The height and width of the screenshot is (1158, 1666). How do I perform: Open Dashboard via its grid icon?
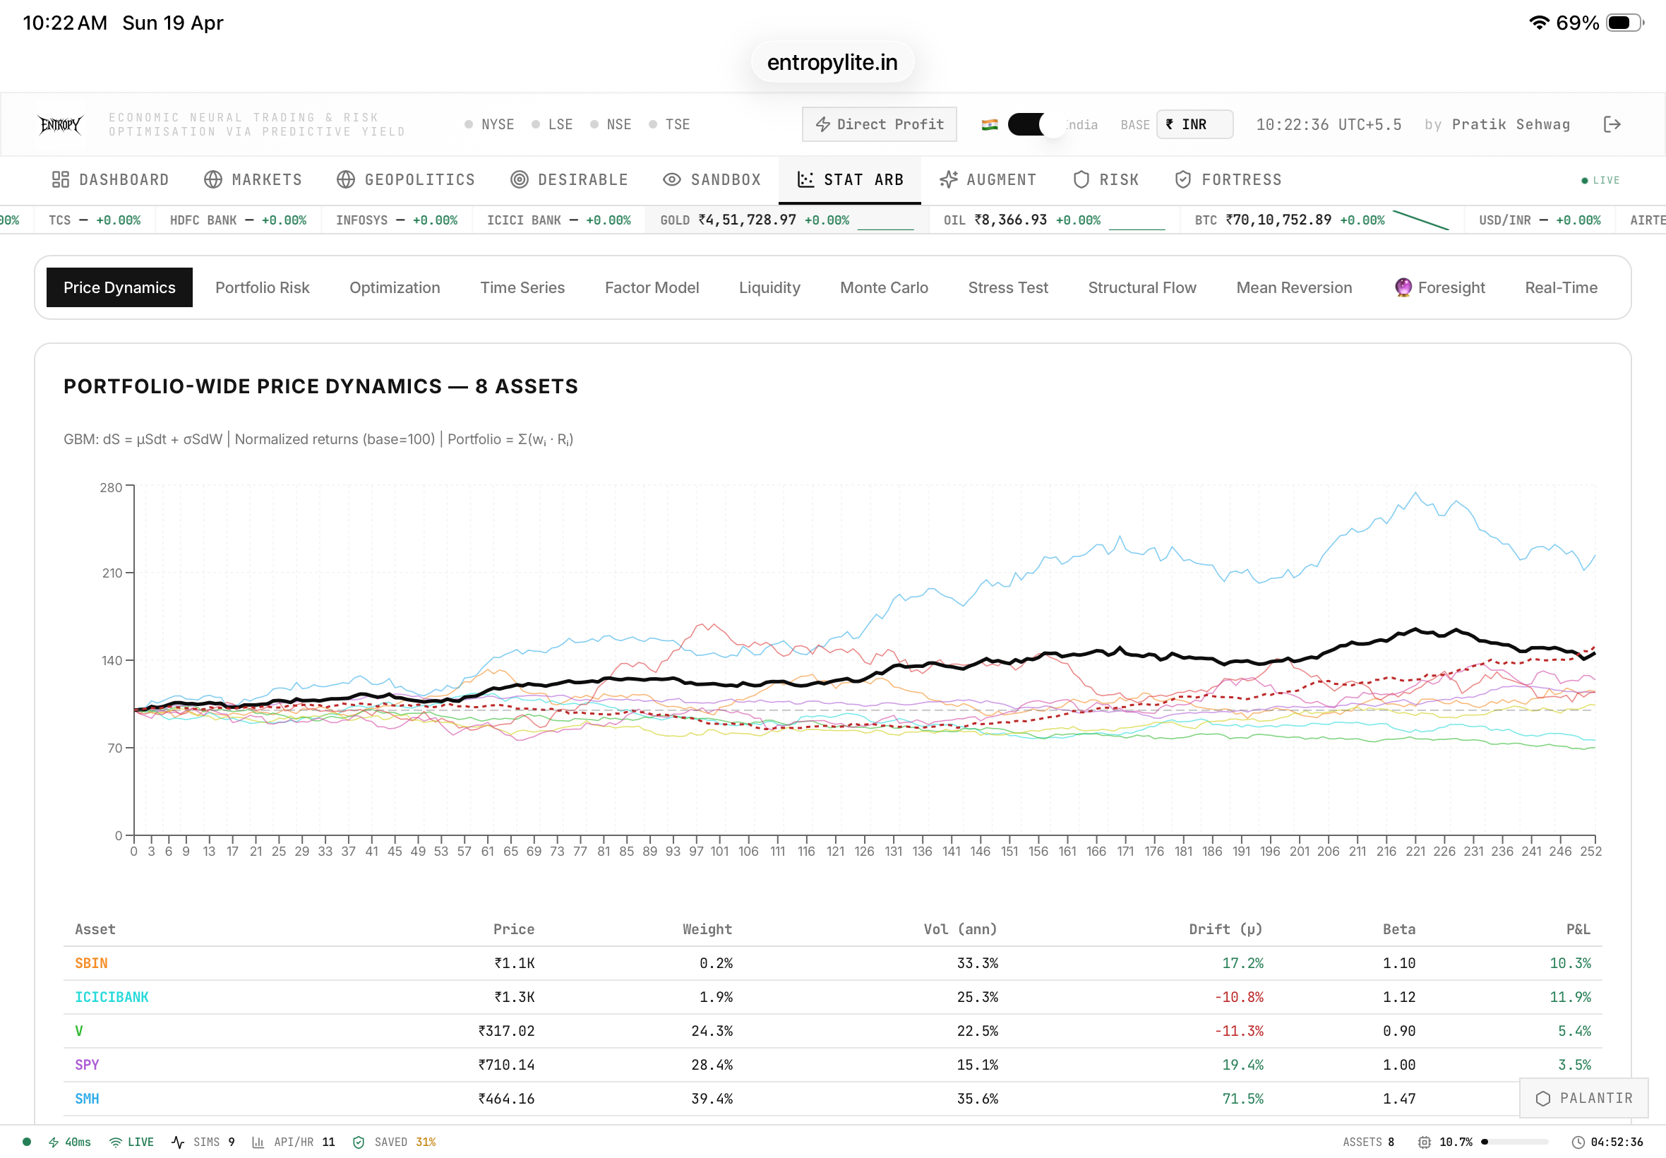click(x=60, y=179)
